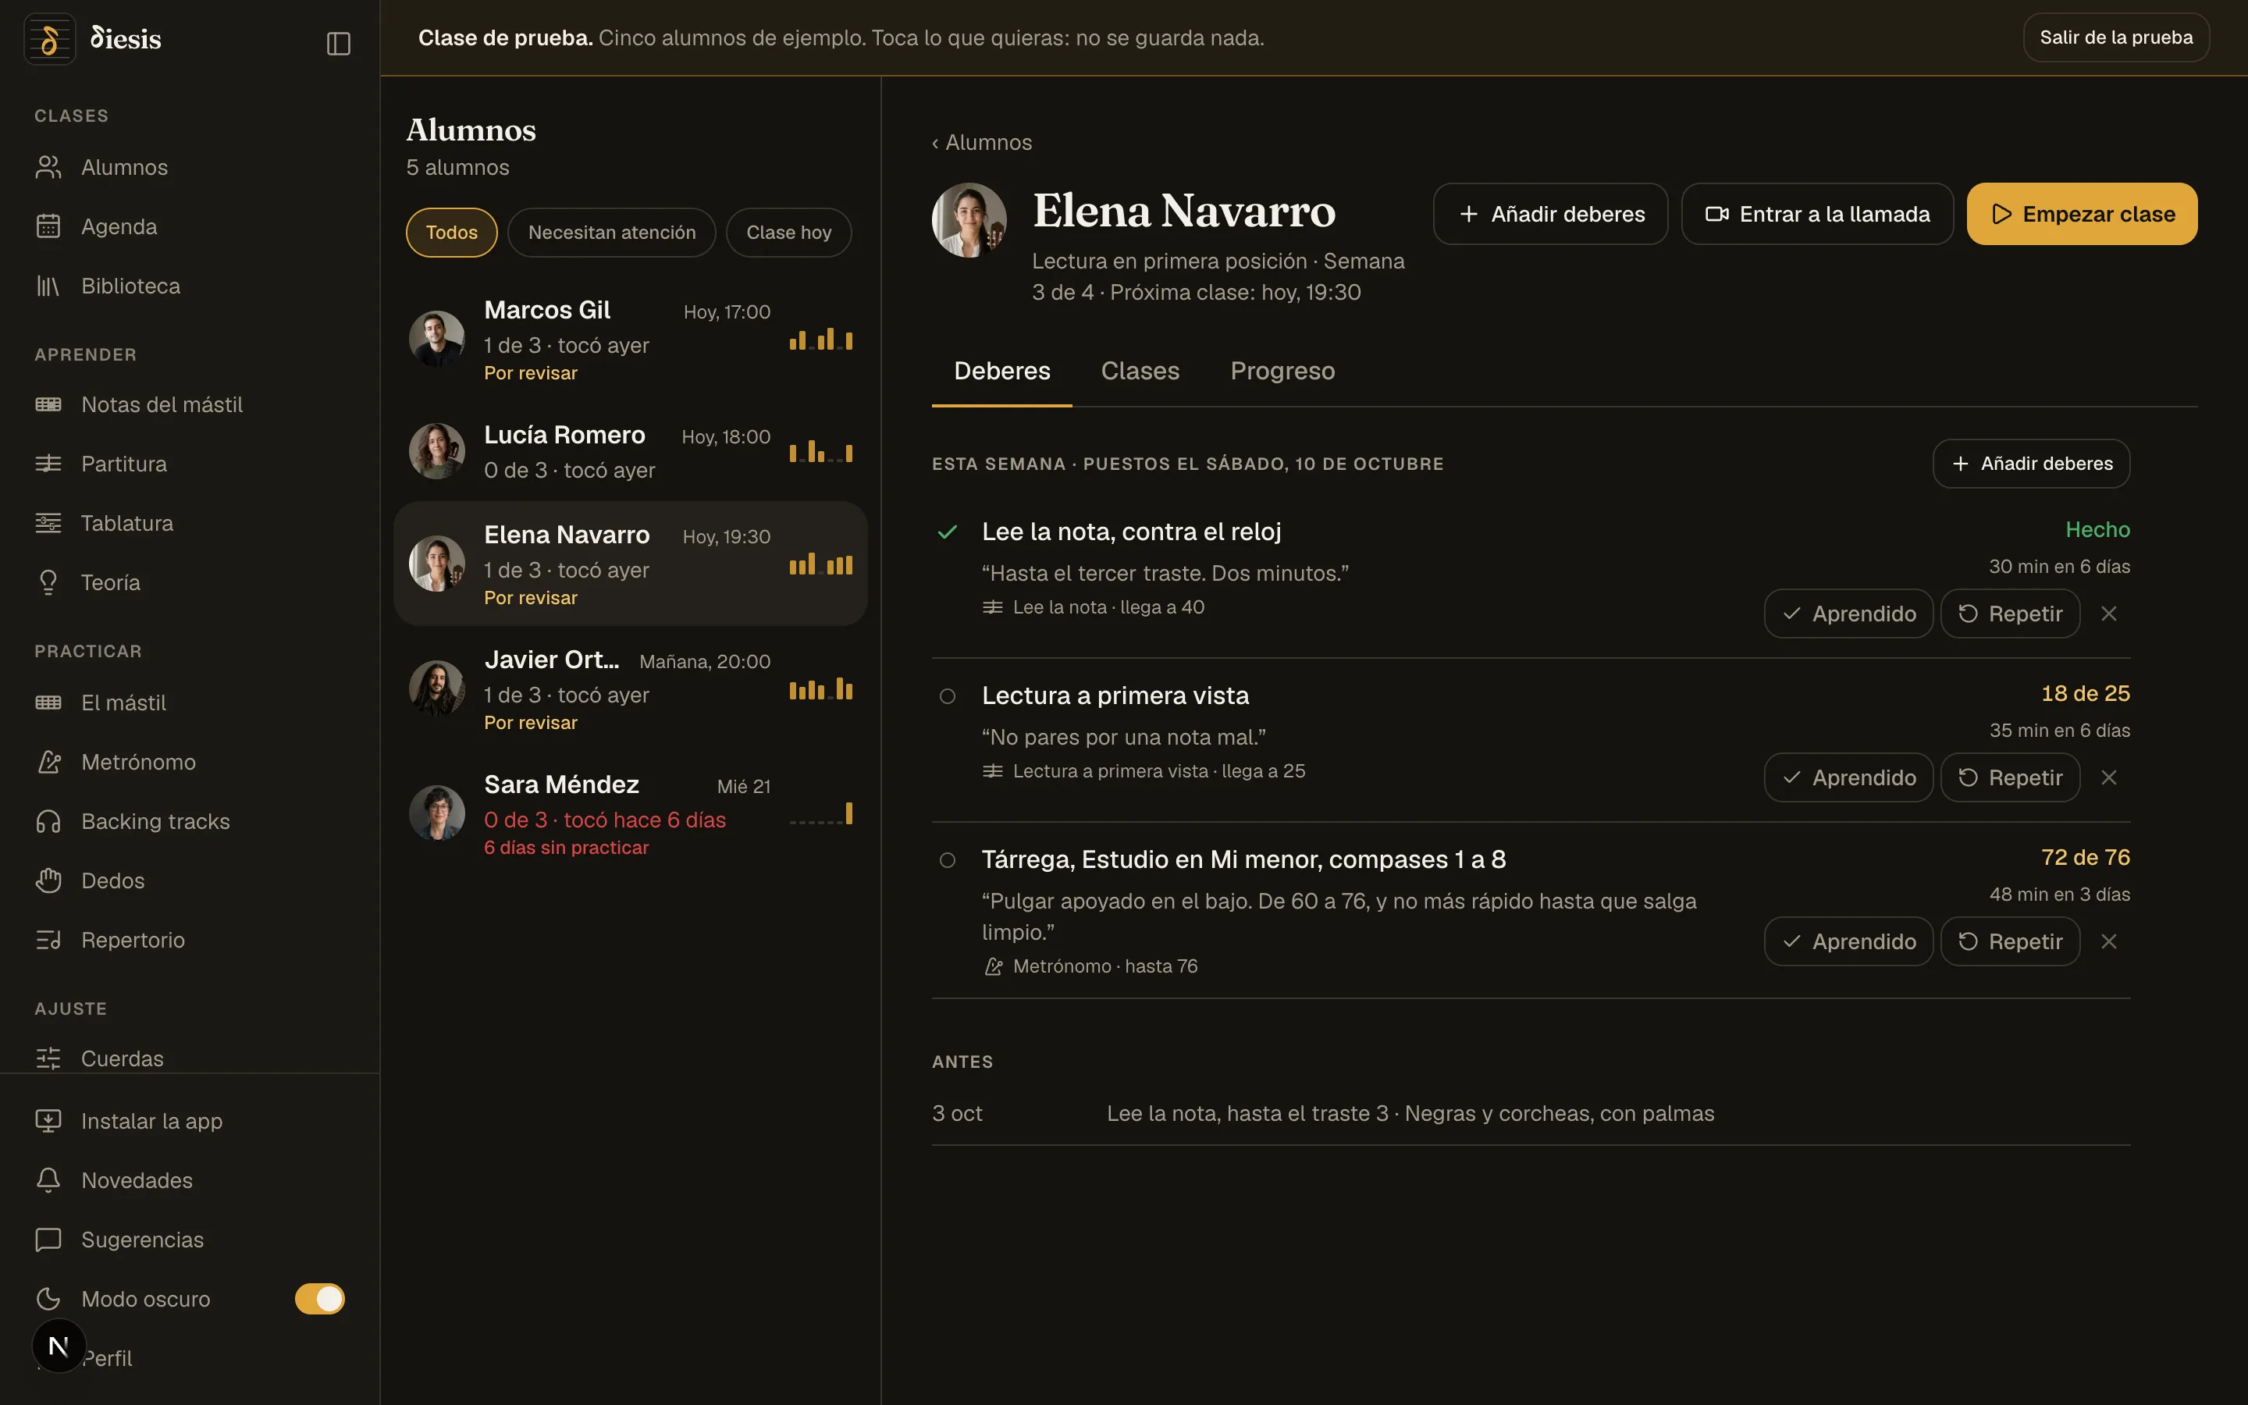Mark 'Lectura a primera vista' circle as done
The width and height of the screenshot is (2248, 1405).
coord(948,696)
